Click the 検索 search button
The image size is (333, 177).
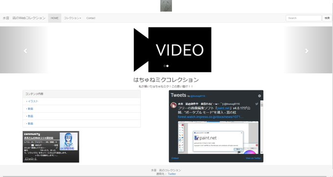tap(327, 18)
